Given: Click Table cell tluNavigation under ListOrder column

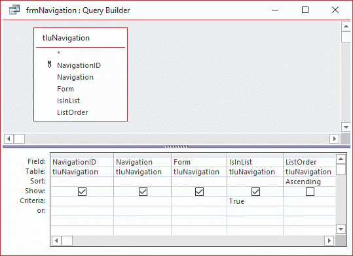Looking at the screenshot, I should (310, 172).
